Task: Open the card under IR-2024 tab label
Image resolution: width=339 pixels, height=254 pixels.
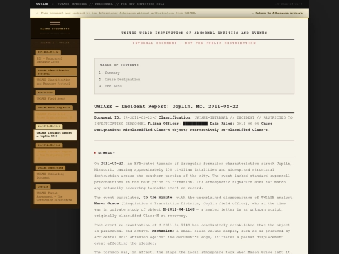Action: (55, 156)
